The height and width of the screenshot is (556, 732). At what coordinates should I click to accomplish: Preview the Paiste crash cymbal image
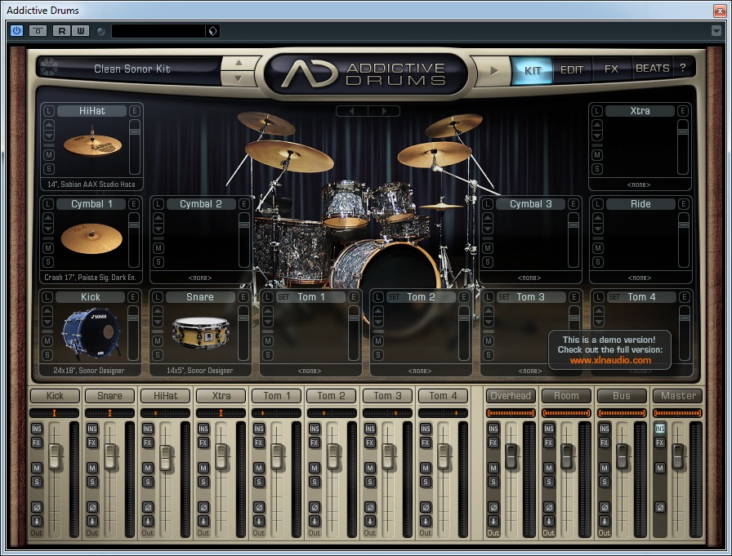pos(91,238)
